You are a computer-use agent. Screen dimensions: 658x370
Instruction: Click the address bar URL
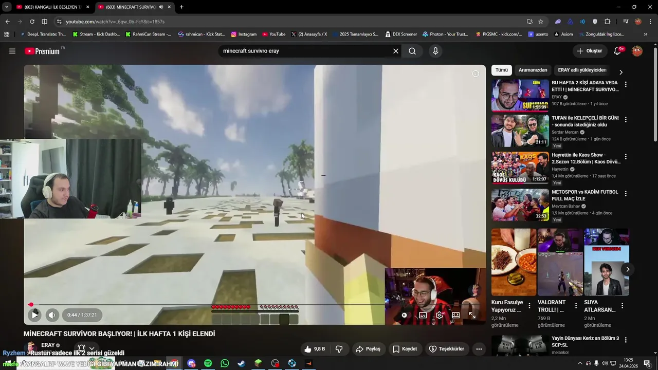[115, 22]
